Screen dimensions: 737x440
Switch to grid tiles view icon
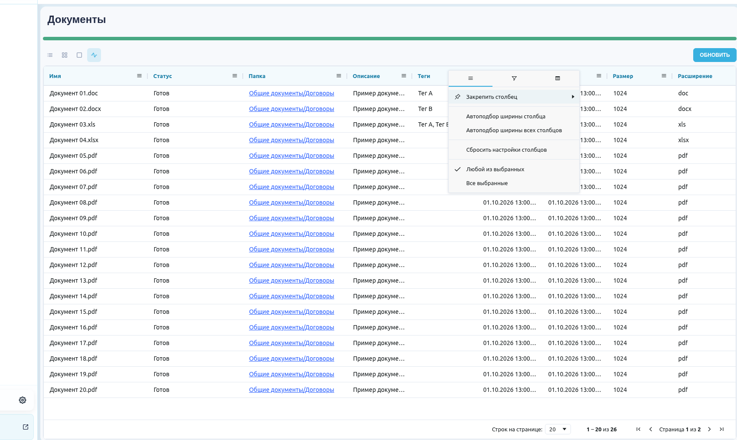pos(65,55)
